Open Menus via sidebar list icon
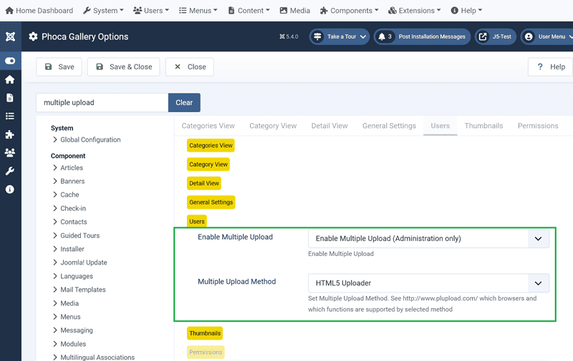 click(10, 116)
